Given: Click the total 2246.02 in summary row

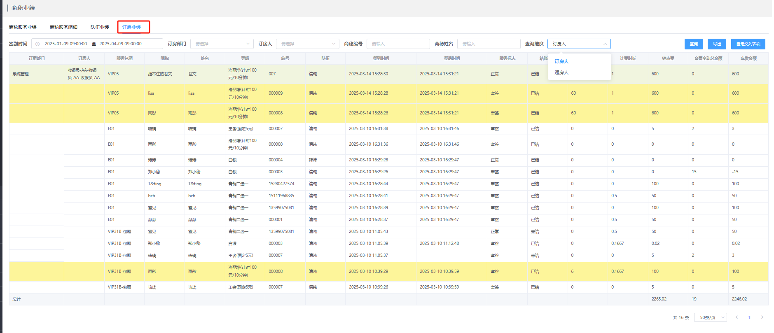Looking at the screenshot, I should (x=739, y=299).
